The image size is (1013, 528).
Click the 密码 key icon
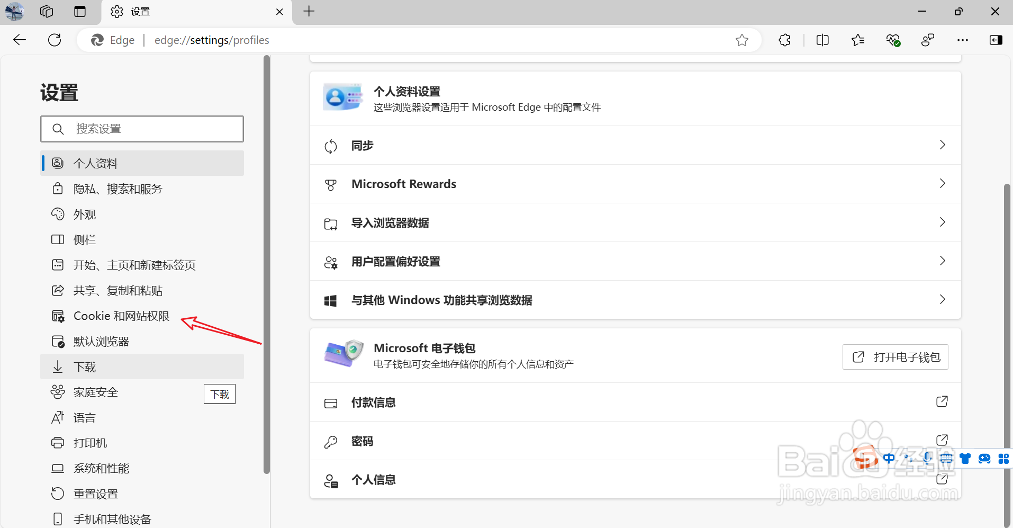(x=331, y=442)
